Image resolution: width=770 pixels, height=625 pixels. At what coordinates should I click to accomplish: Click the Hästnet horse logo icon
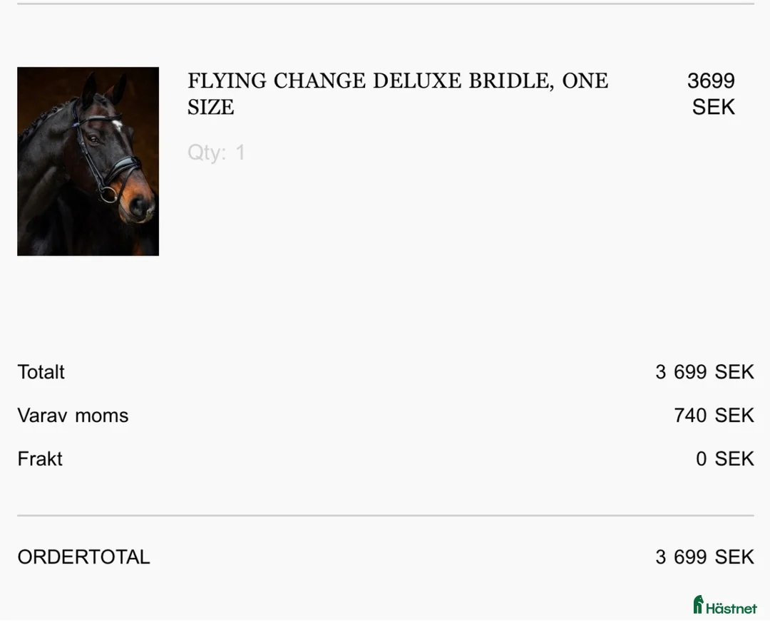(698, 605)
